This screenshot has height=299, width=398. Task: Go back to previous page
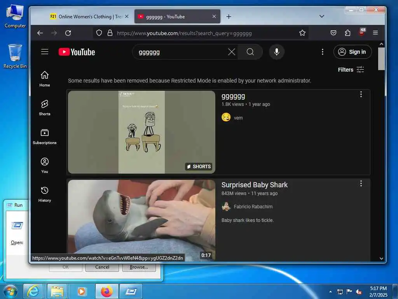tap(40, 33)
